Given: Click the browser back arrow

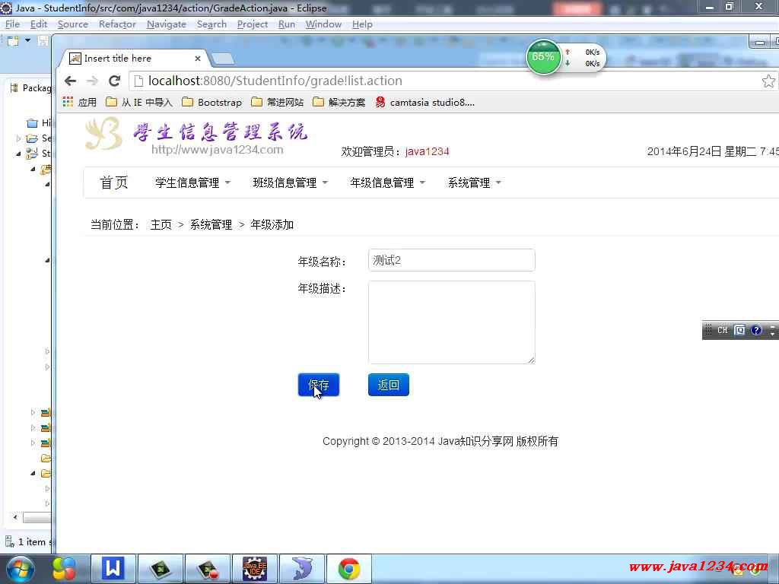Looking at the screenshot, I should click(x=71, y=81).
